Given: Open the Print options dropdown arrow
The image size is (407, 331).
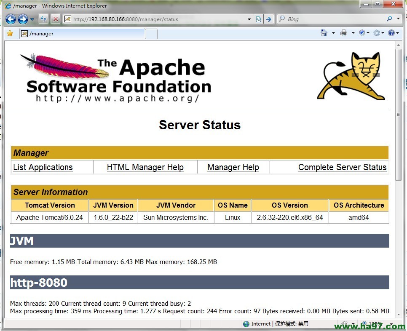Looking at the screenshot, I should click(353, 32).
